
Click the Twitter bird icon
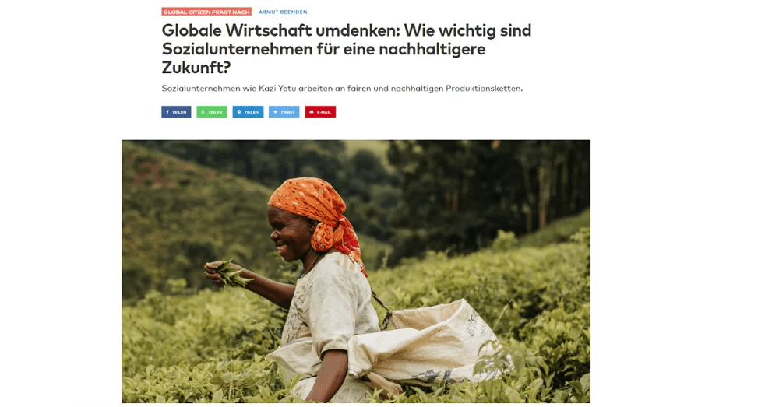click(275, 112)
